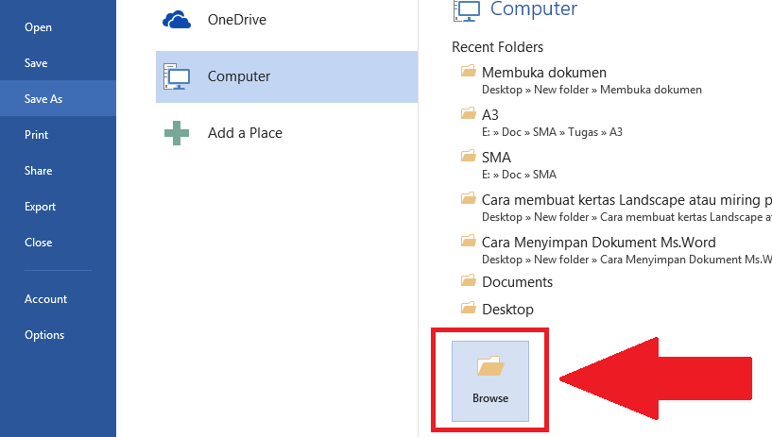Click path 'E: » Doc » SMA » Tugas » A3'
772x437 pixels.
(x=552, y=132)
